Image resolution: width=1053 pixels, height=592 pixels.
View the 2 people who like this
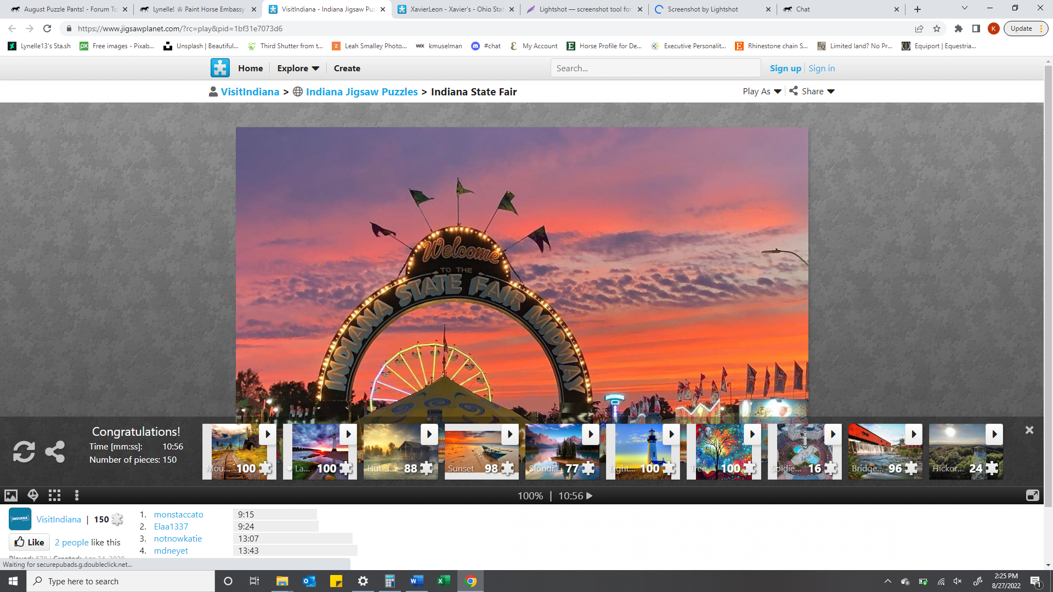click(x=72, y=542)
